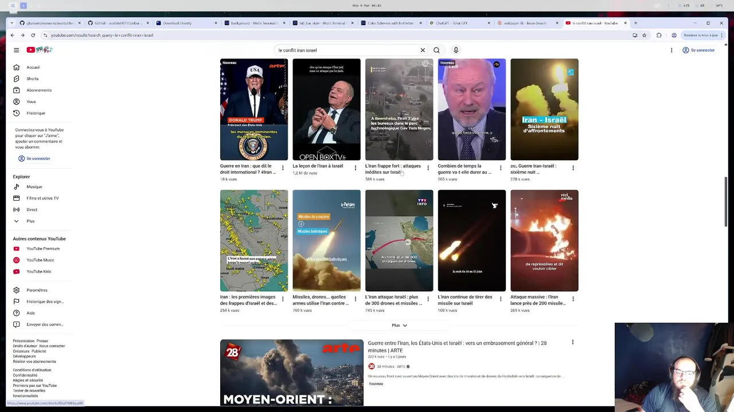Click the page vertical scrollbar thumb
Image resolution: width=734 pixels, height=412 pixels.
726,201
